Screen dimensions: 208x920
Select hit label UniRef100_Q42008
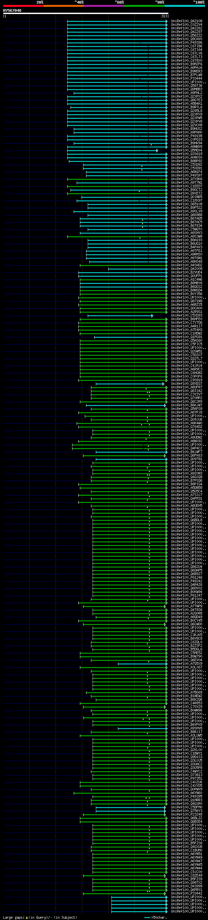point(187,269)
